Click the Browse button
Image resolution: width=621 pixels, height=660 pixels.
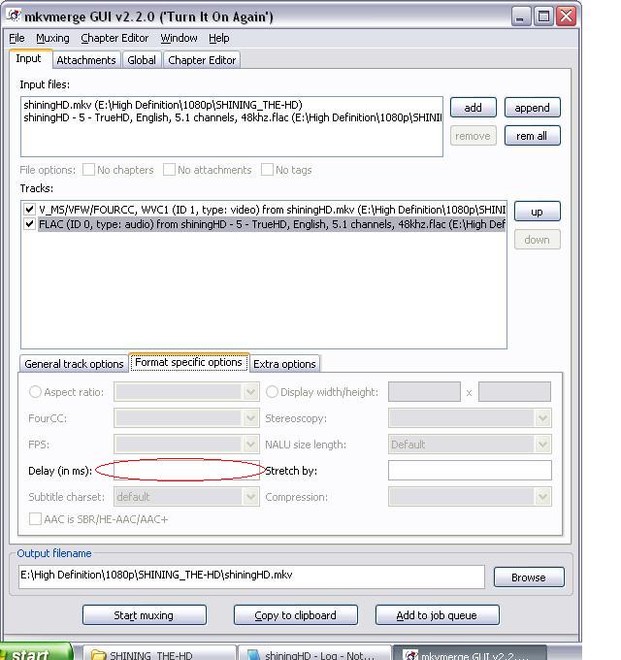point(529,577)
